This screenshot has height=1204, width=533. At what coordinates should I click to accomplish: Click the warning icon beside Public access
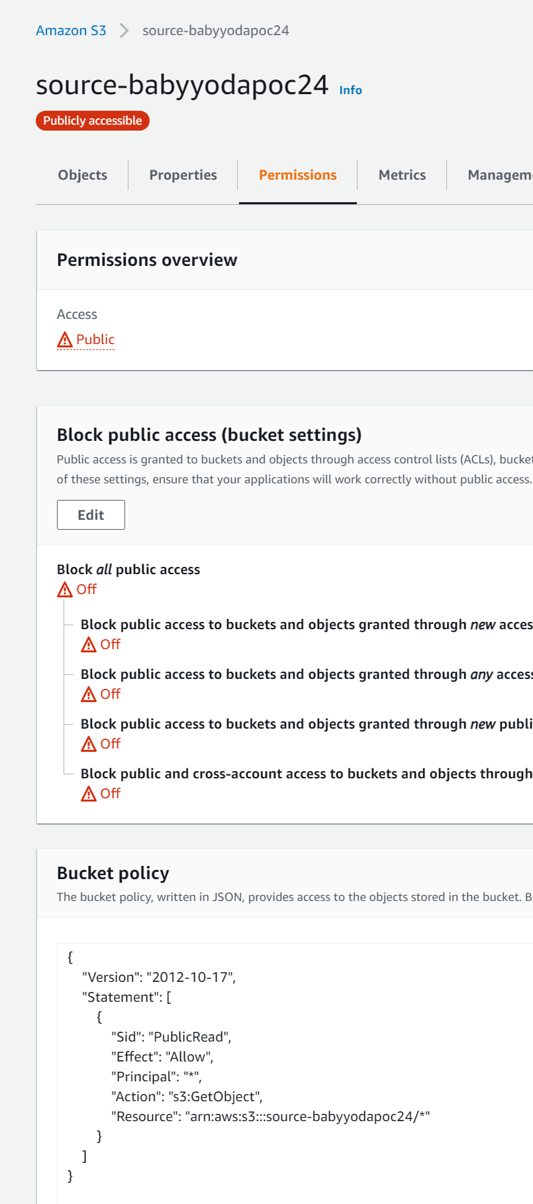click(x=65, y=340)
